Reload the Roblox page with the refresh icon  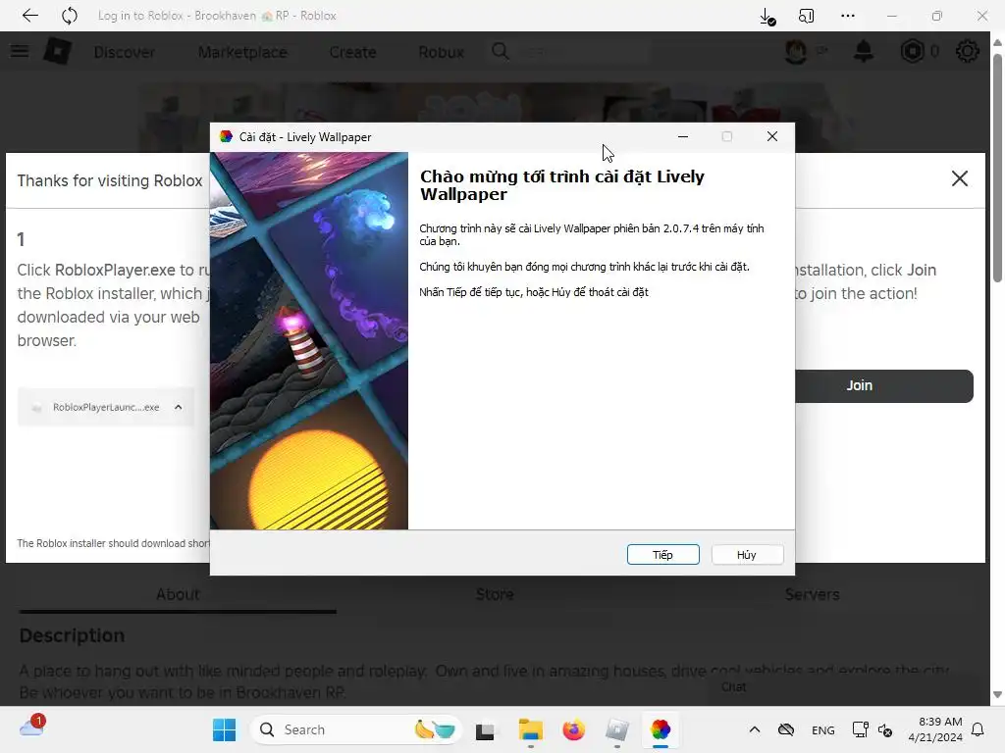pos(70,16)
